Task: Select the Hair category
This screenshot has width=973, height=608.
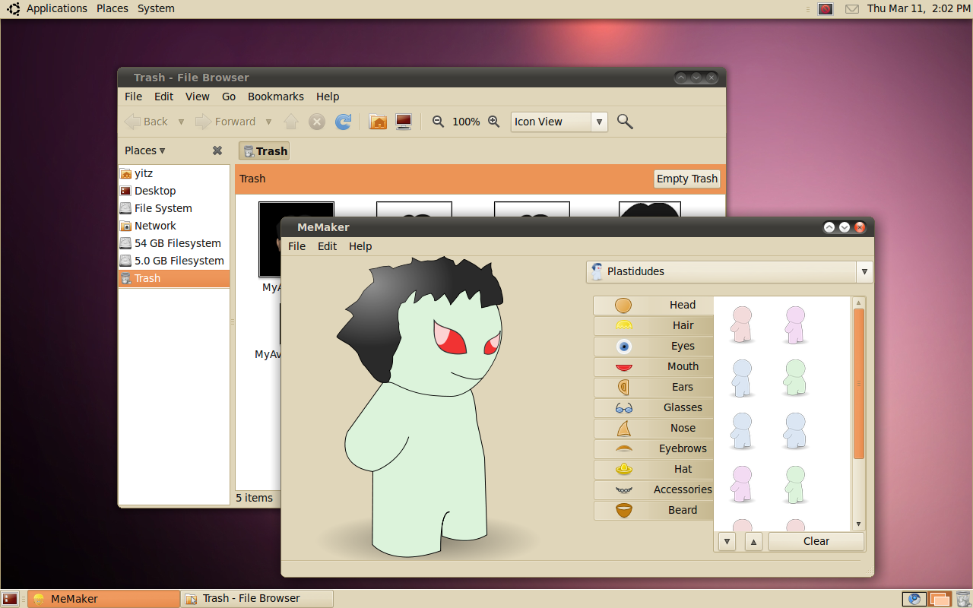Action: click(x=654, y=325)
